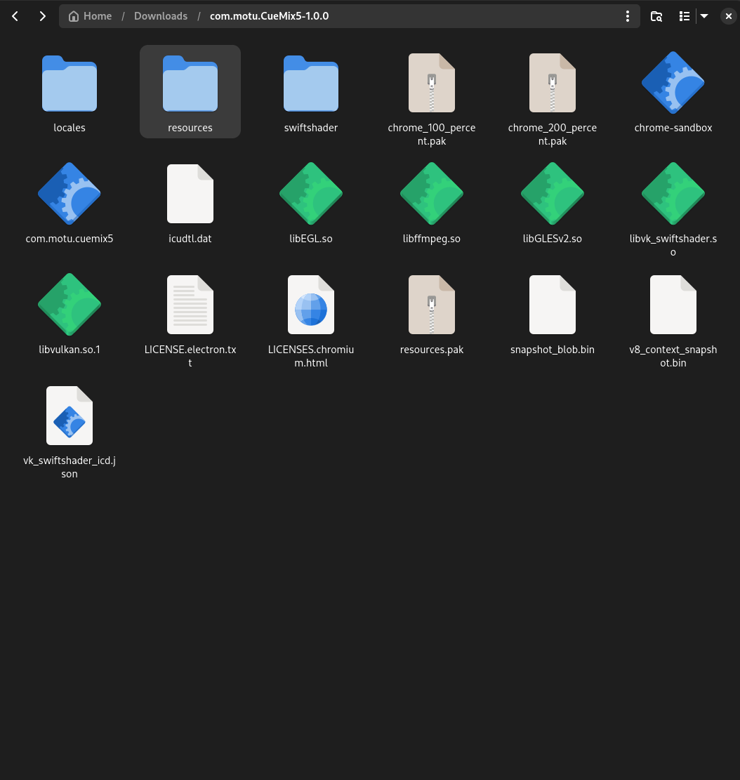Select the resources folder icon

(190, 83)
